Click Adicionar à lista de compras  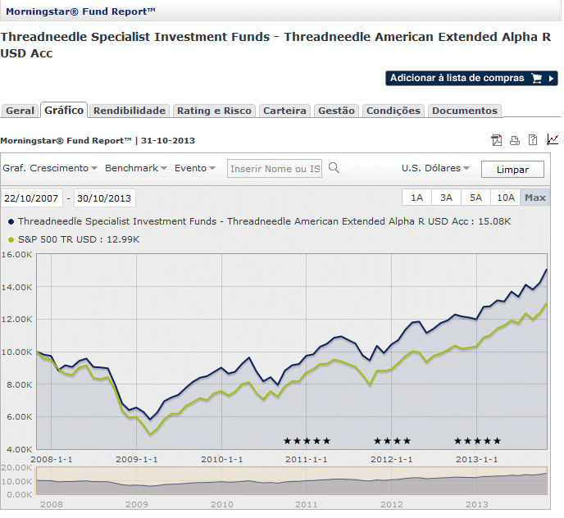tap(471, 79)
